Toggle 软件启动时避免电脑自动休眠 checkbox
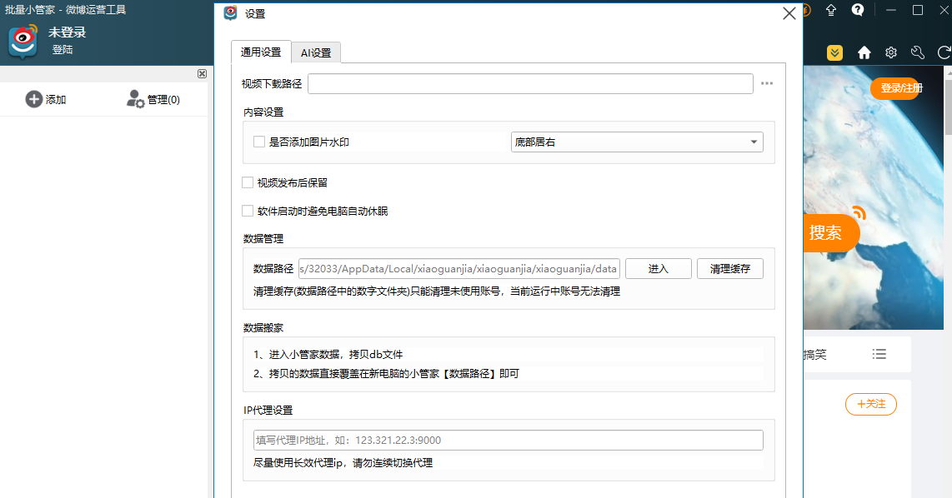 point(248,211)
